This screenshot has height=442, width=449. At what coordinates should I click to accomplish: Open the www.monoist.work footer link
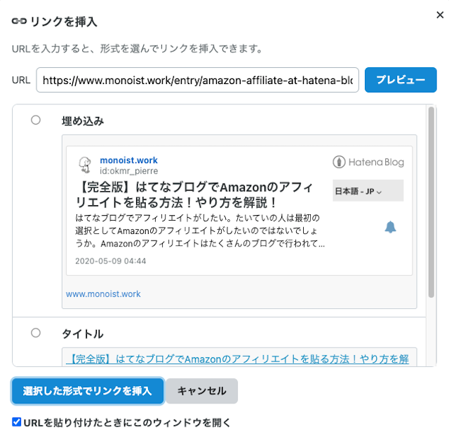[x=103, y=294]
